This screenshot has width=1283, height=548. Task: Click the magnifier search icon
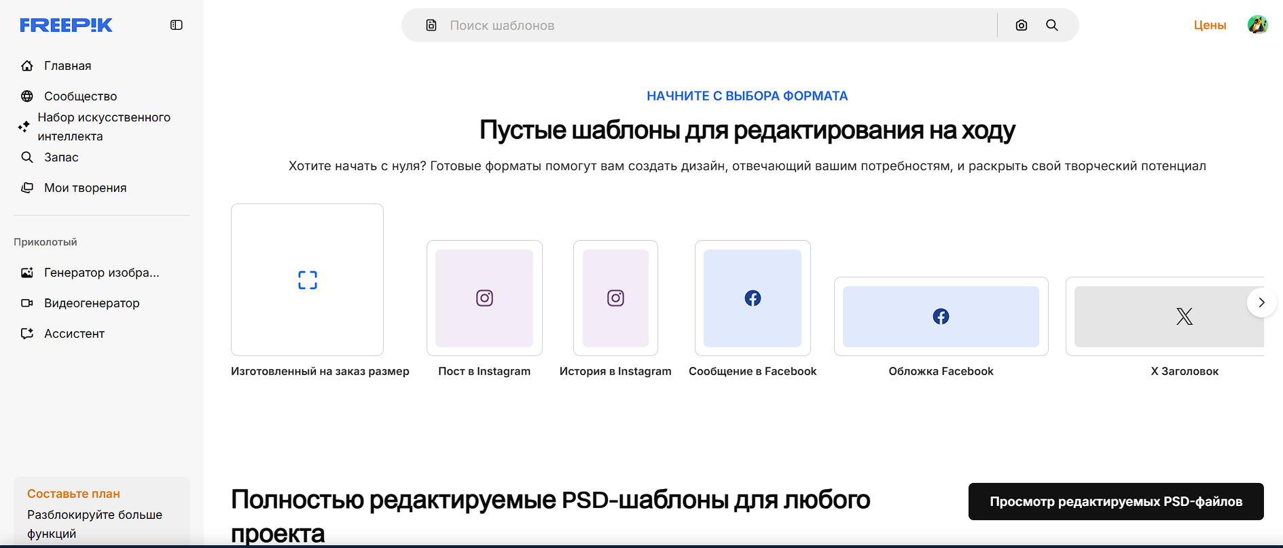tap(1051, 25)
